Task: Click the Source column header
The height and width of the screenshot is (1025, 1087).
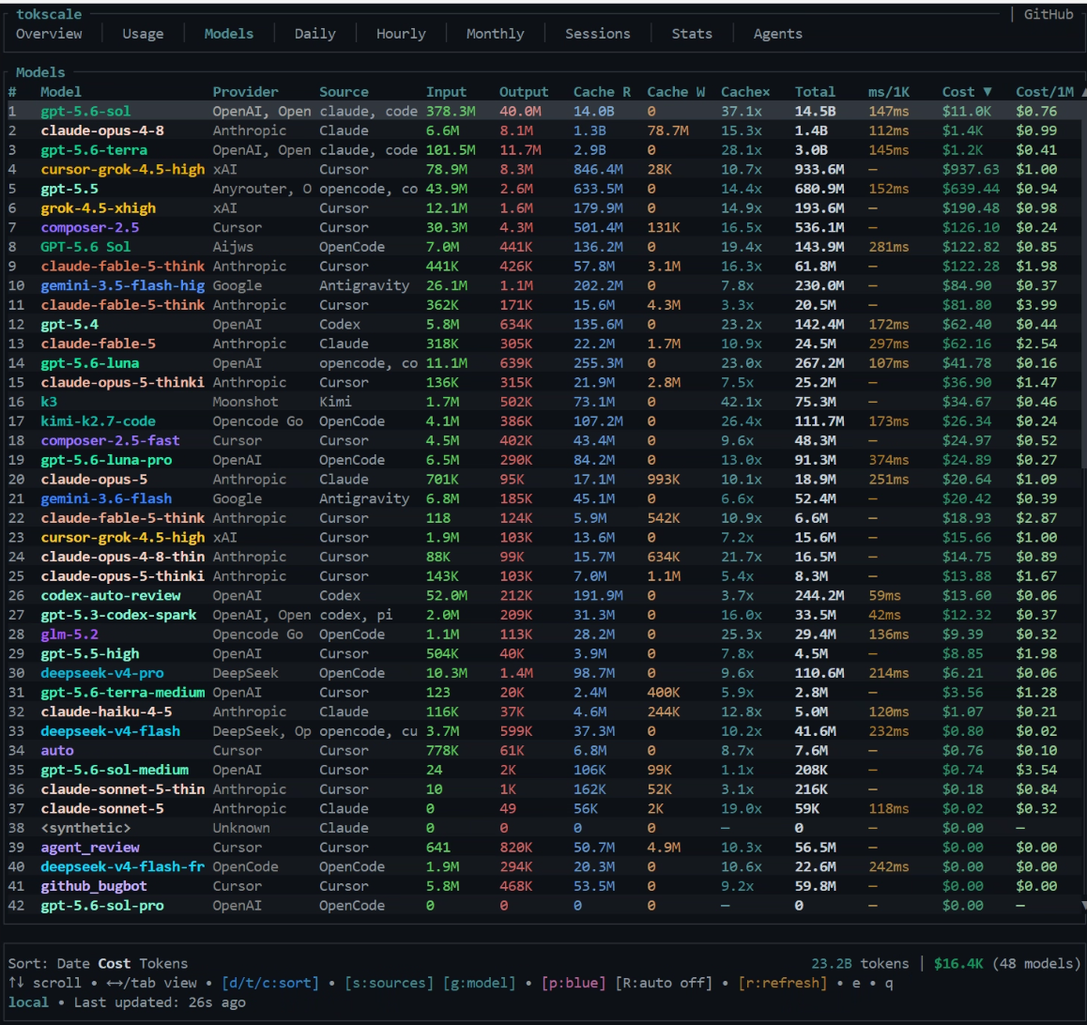Action: [344, 91]
